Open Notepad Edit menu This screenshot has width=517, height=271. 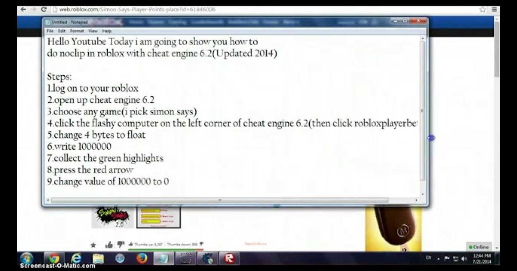click(x=62, y=31)
